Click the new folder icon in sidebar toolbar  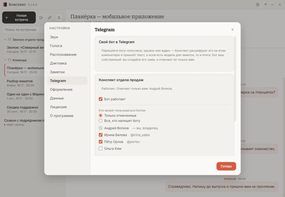pos(41,17)
